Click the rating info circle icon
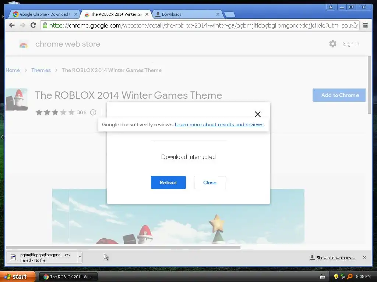This screenshot has height=282, width=377. pyautogui.click(x=93, y=112)
